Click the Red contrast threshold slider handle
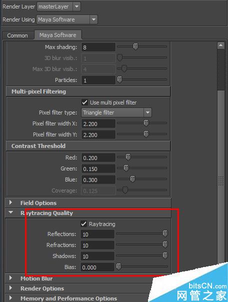 [128, 157]
